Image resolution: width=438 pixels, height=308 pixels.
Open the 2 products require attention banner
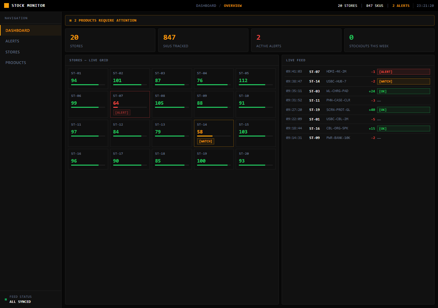250,21
